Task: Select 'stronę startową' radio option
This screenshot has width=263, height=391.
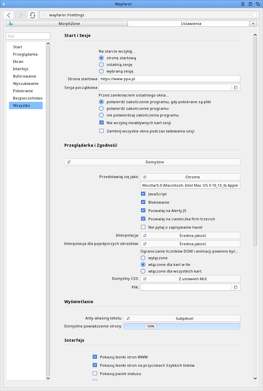Action: 101,58
